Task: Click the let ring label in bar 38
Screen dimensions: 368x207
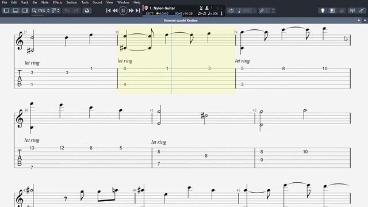Action: (125, 61)
